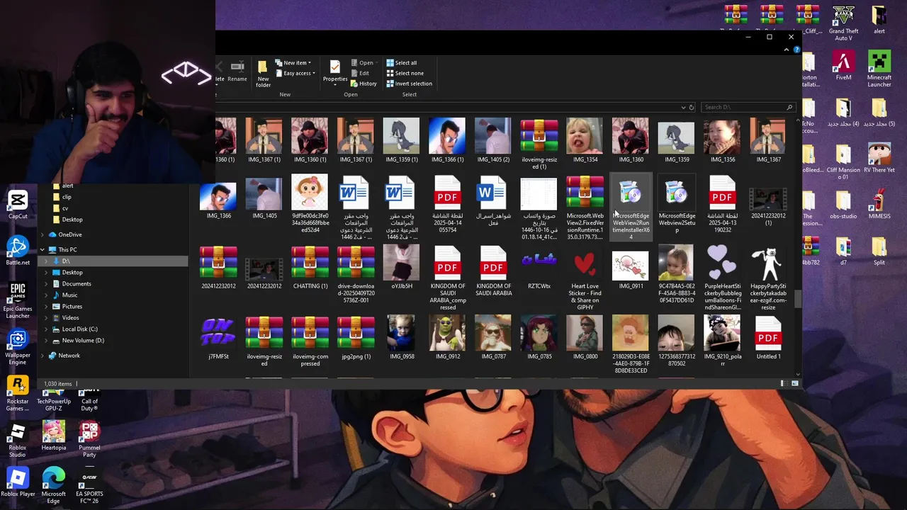The image size is (907, 510).
Task: Open the cv folder in Quick access
Action: (x=65, y=208)
